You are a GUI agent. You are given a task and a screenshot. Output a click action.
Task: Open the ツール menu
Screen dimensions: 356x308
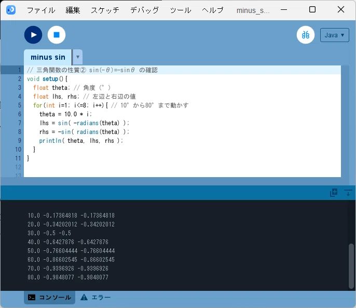pyautogui.click(x=181, y=10)
